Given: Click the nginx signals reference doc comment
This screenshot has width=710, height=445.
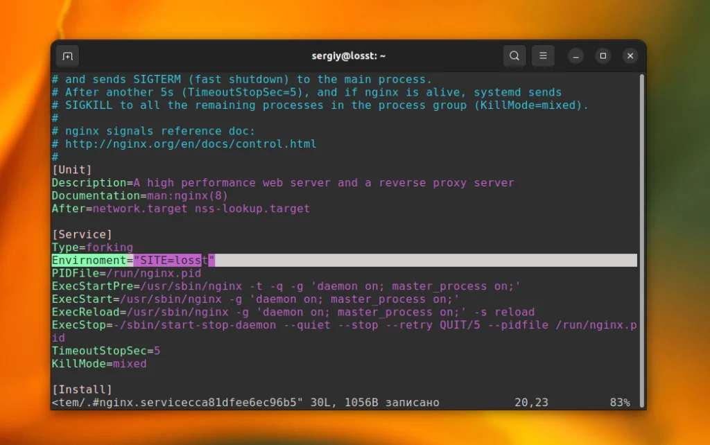Looking at the screenshot, I should point(153,131).
